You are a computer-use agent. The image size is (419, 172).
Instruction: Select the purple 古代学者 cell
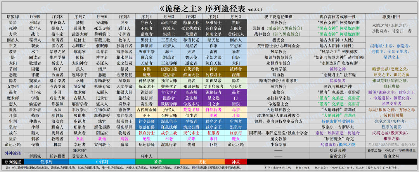coord(169,92)
